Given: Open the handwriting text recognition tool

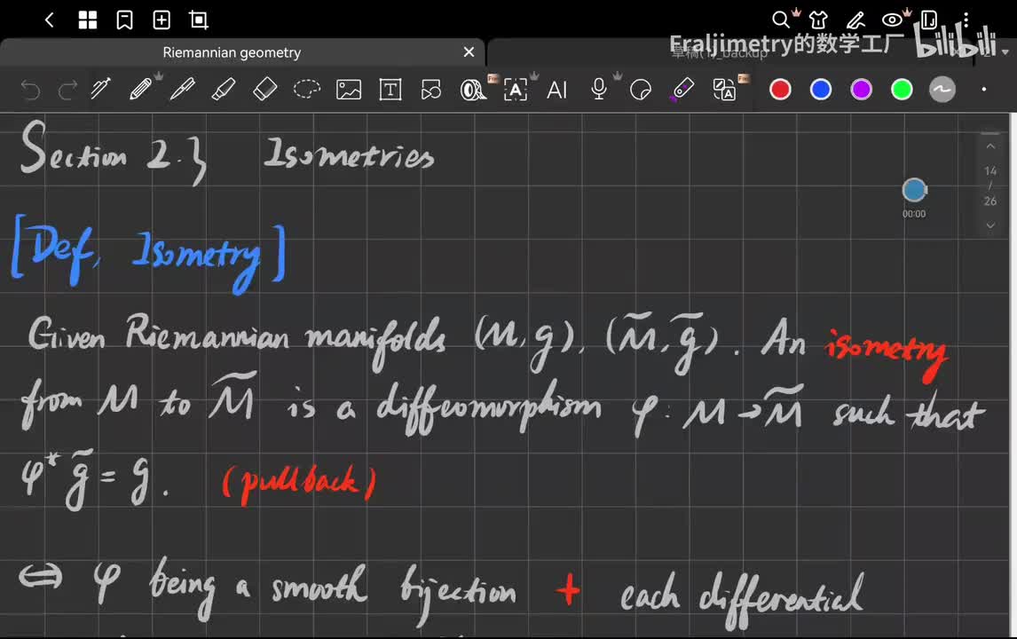Looking at the screenshot, I should [x=515, y=90].
